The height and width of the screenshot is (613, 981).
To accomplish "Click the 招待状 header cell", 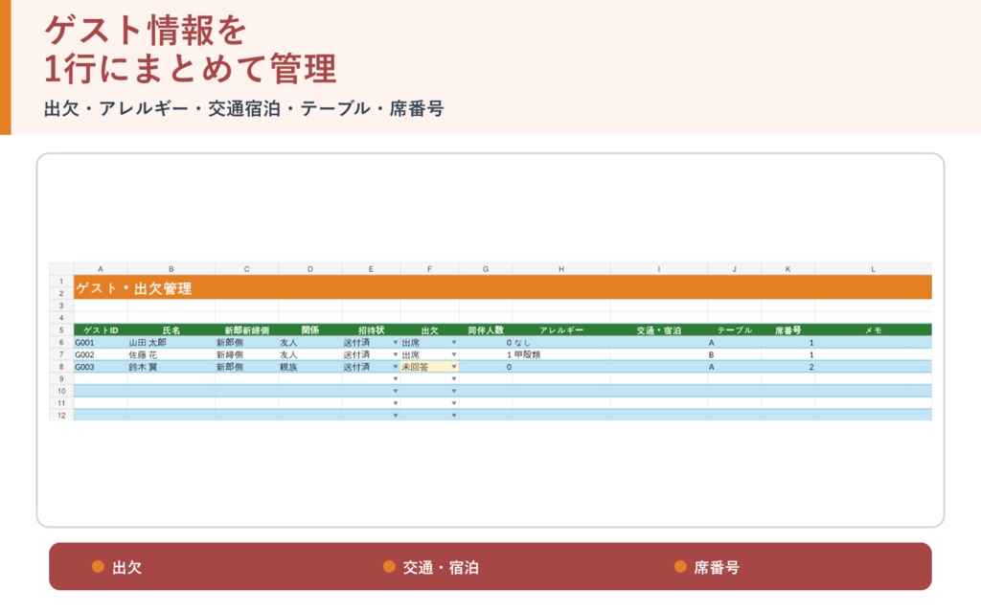I will [371, 330].
